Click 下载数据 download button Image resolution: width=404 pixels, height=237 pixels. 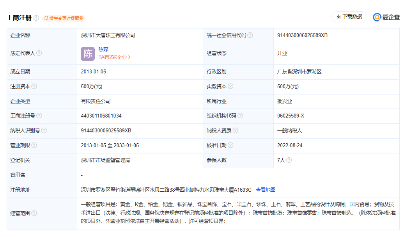click(349, 17)
